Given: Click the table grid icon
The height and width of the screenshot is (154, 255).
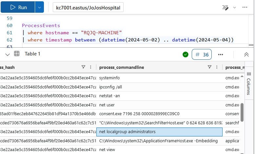Looking at the screenshot, I should tap(17, 54).
